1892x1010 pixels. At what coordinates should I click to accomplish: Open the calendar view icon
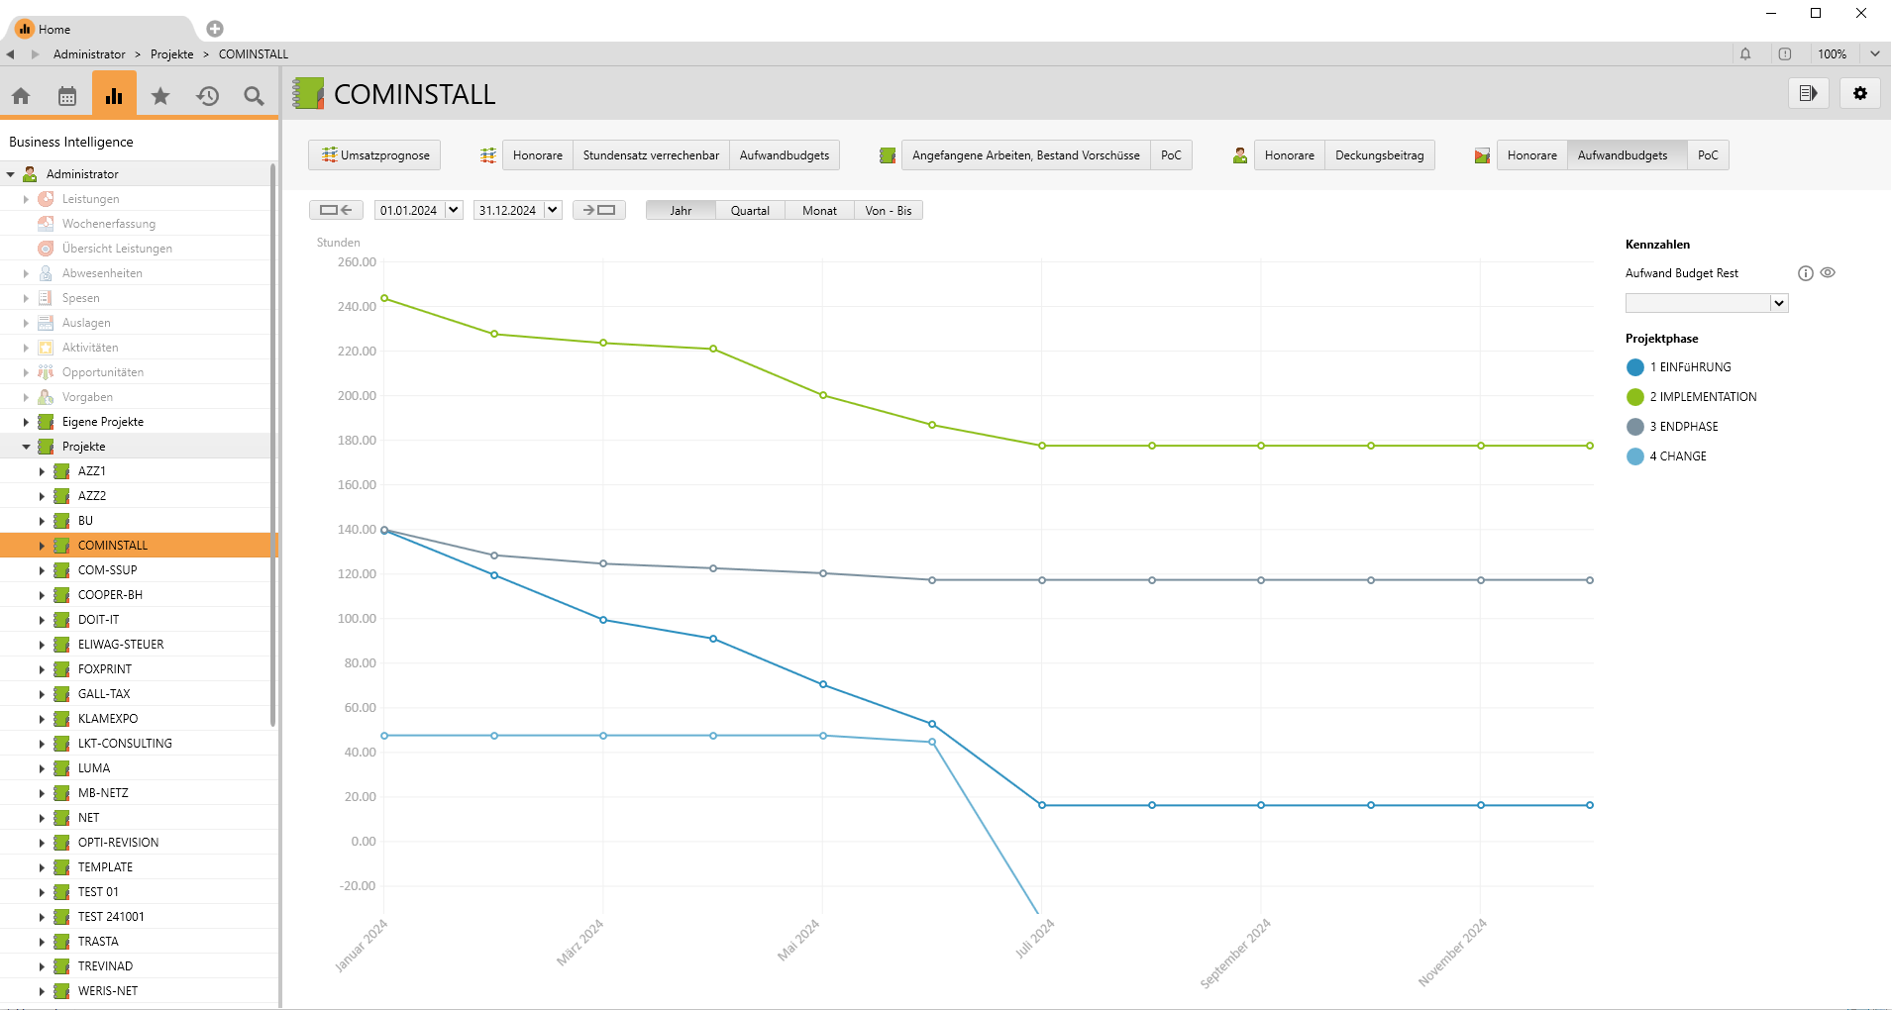tap(67, 96)
